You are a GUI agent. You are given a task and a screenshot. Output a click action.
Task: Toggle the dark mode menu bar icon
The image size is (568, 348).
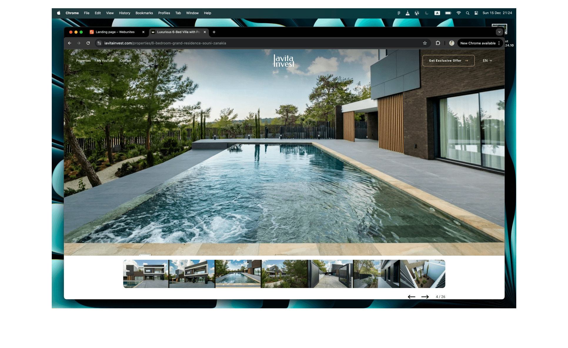[426, 13]
